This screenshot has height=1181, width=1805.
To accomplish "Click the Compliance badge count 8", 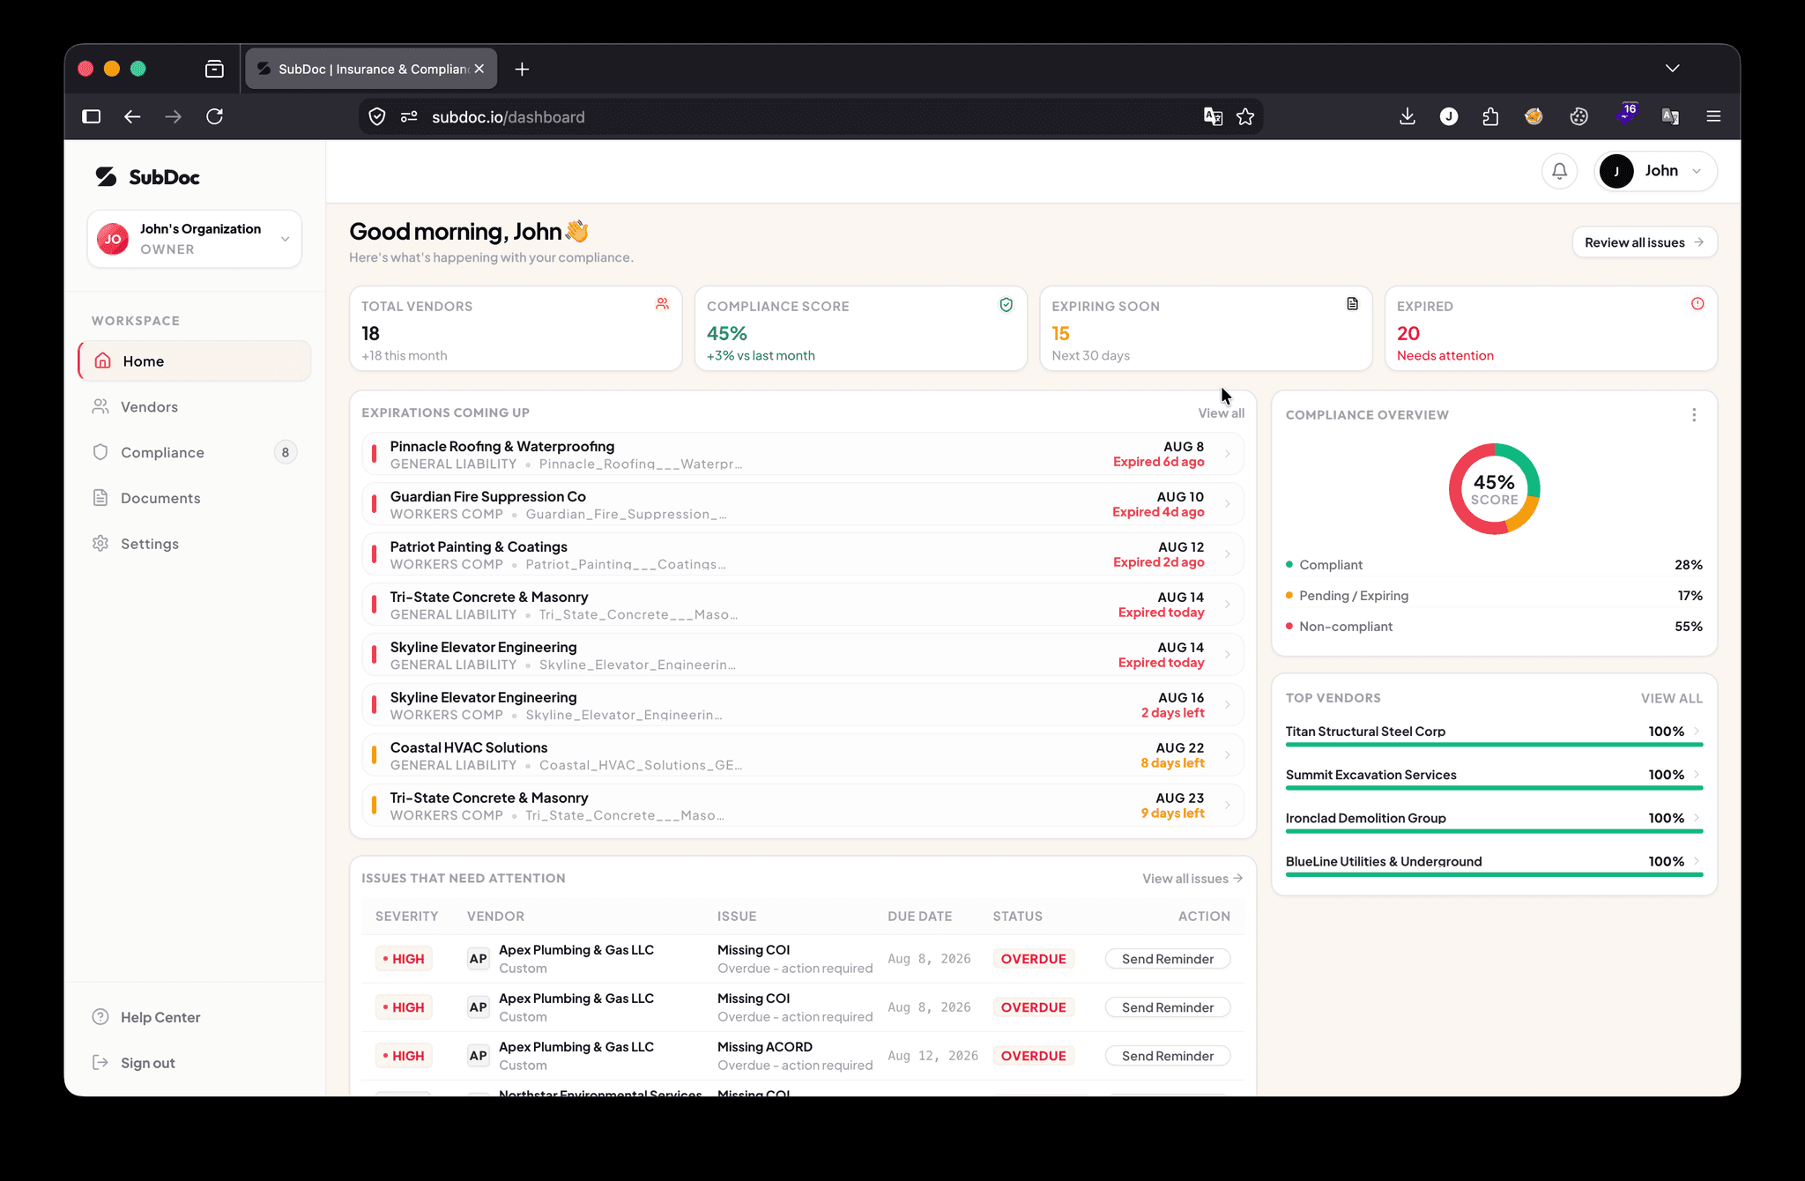I will point(285,453).
